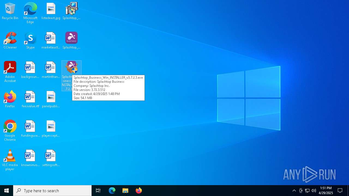This screenshot has height=196, width=349.
Task: Select the fundinguse... Word document
Action: coord(30,129)
